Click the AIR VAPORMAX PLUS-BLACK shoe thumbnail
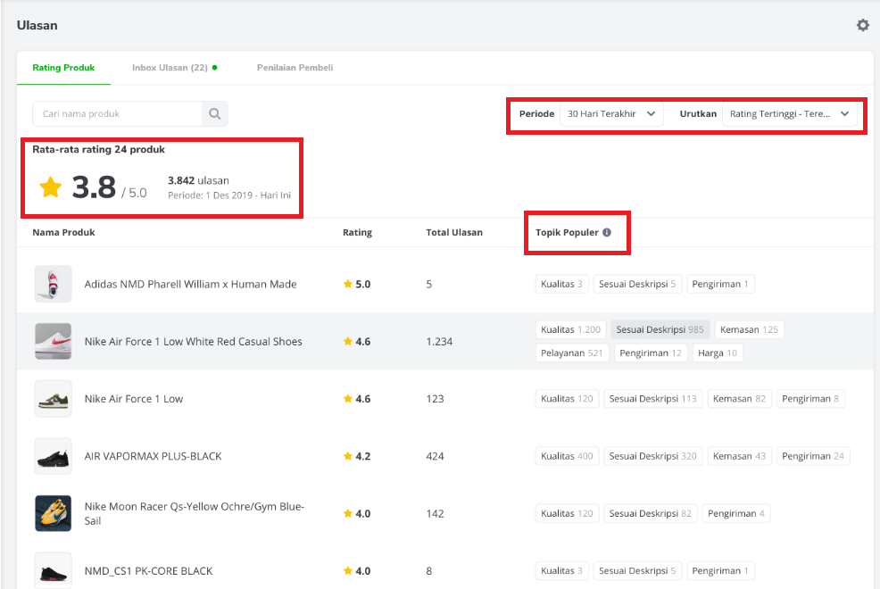This screenshot has height=589, width=880. click(x=53, y=456)
